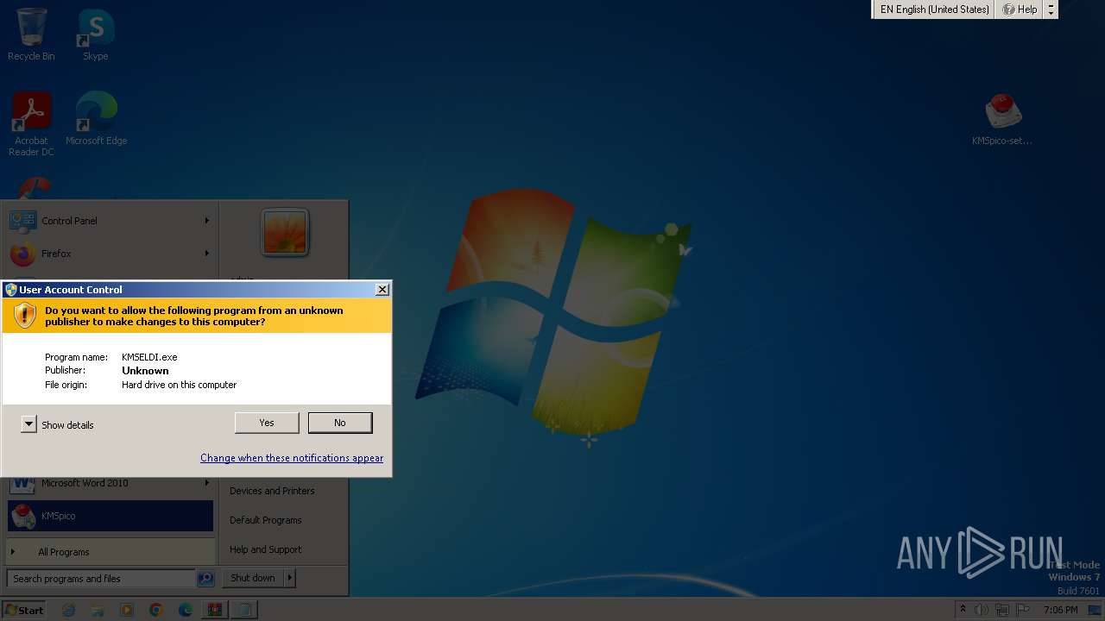Open Microsoft Edge from taskbar
Image resolution: width=1105 pixels, height=621 pixels.
point(186,610)
